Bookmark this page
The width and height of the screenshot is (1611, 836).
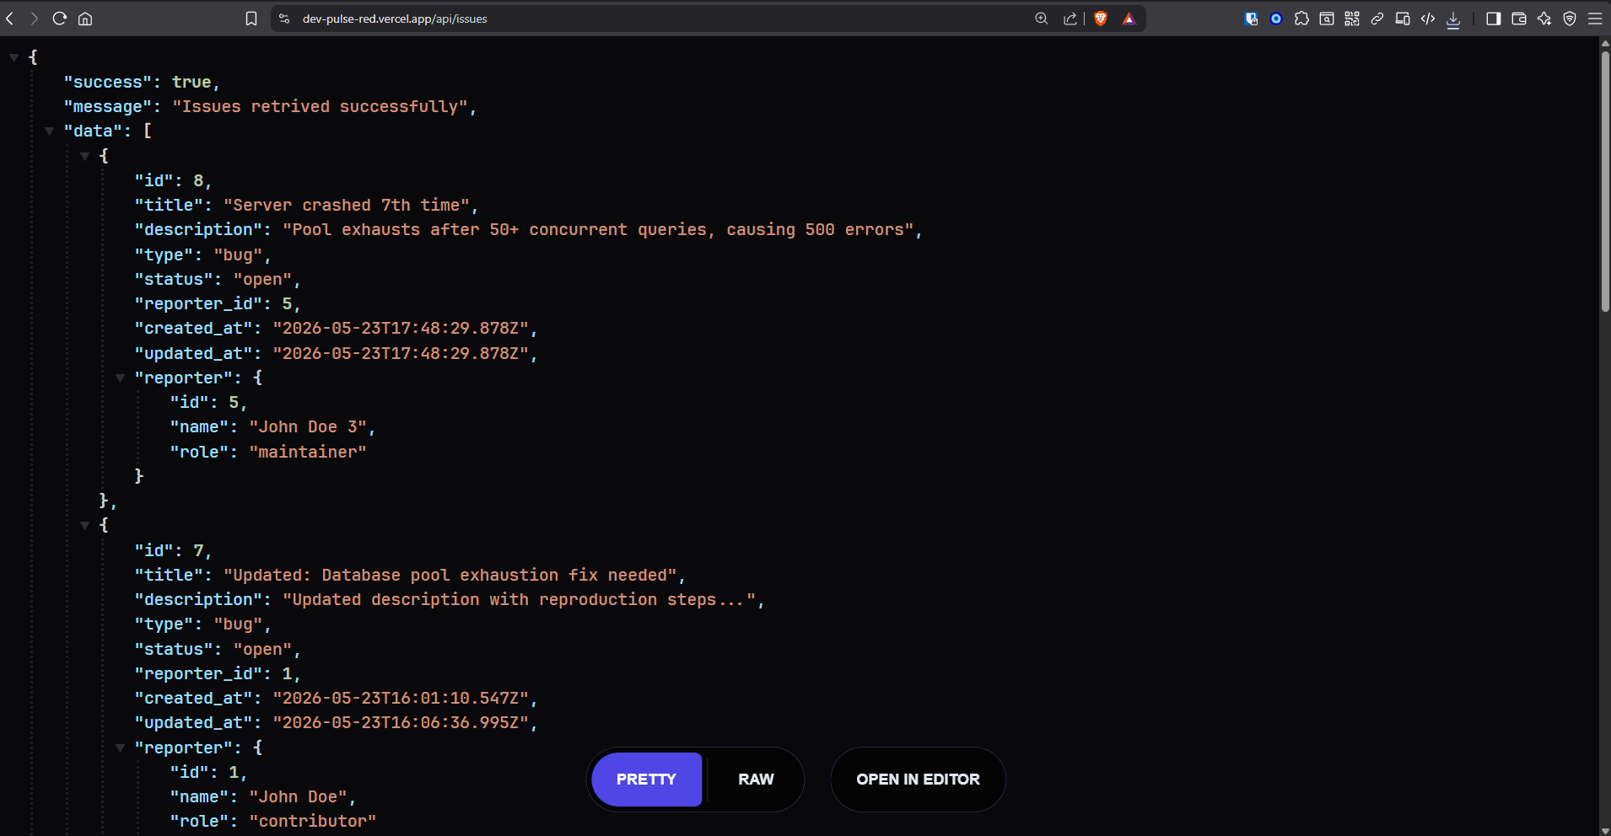[x=251, y=19]
